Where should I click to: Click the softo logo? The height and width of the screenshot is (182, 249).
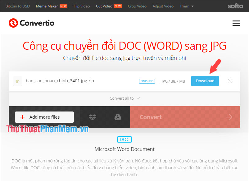tap(235, 6)
